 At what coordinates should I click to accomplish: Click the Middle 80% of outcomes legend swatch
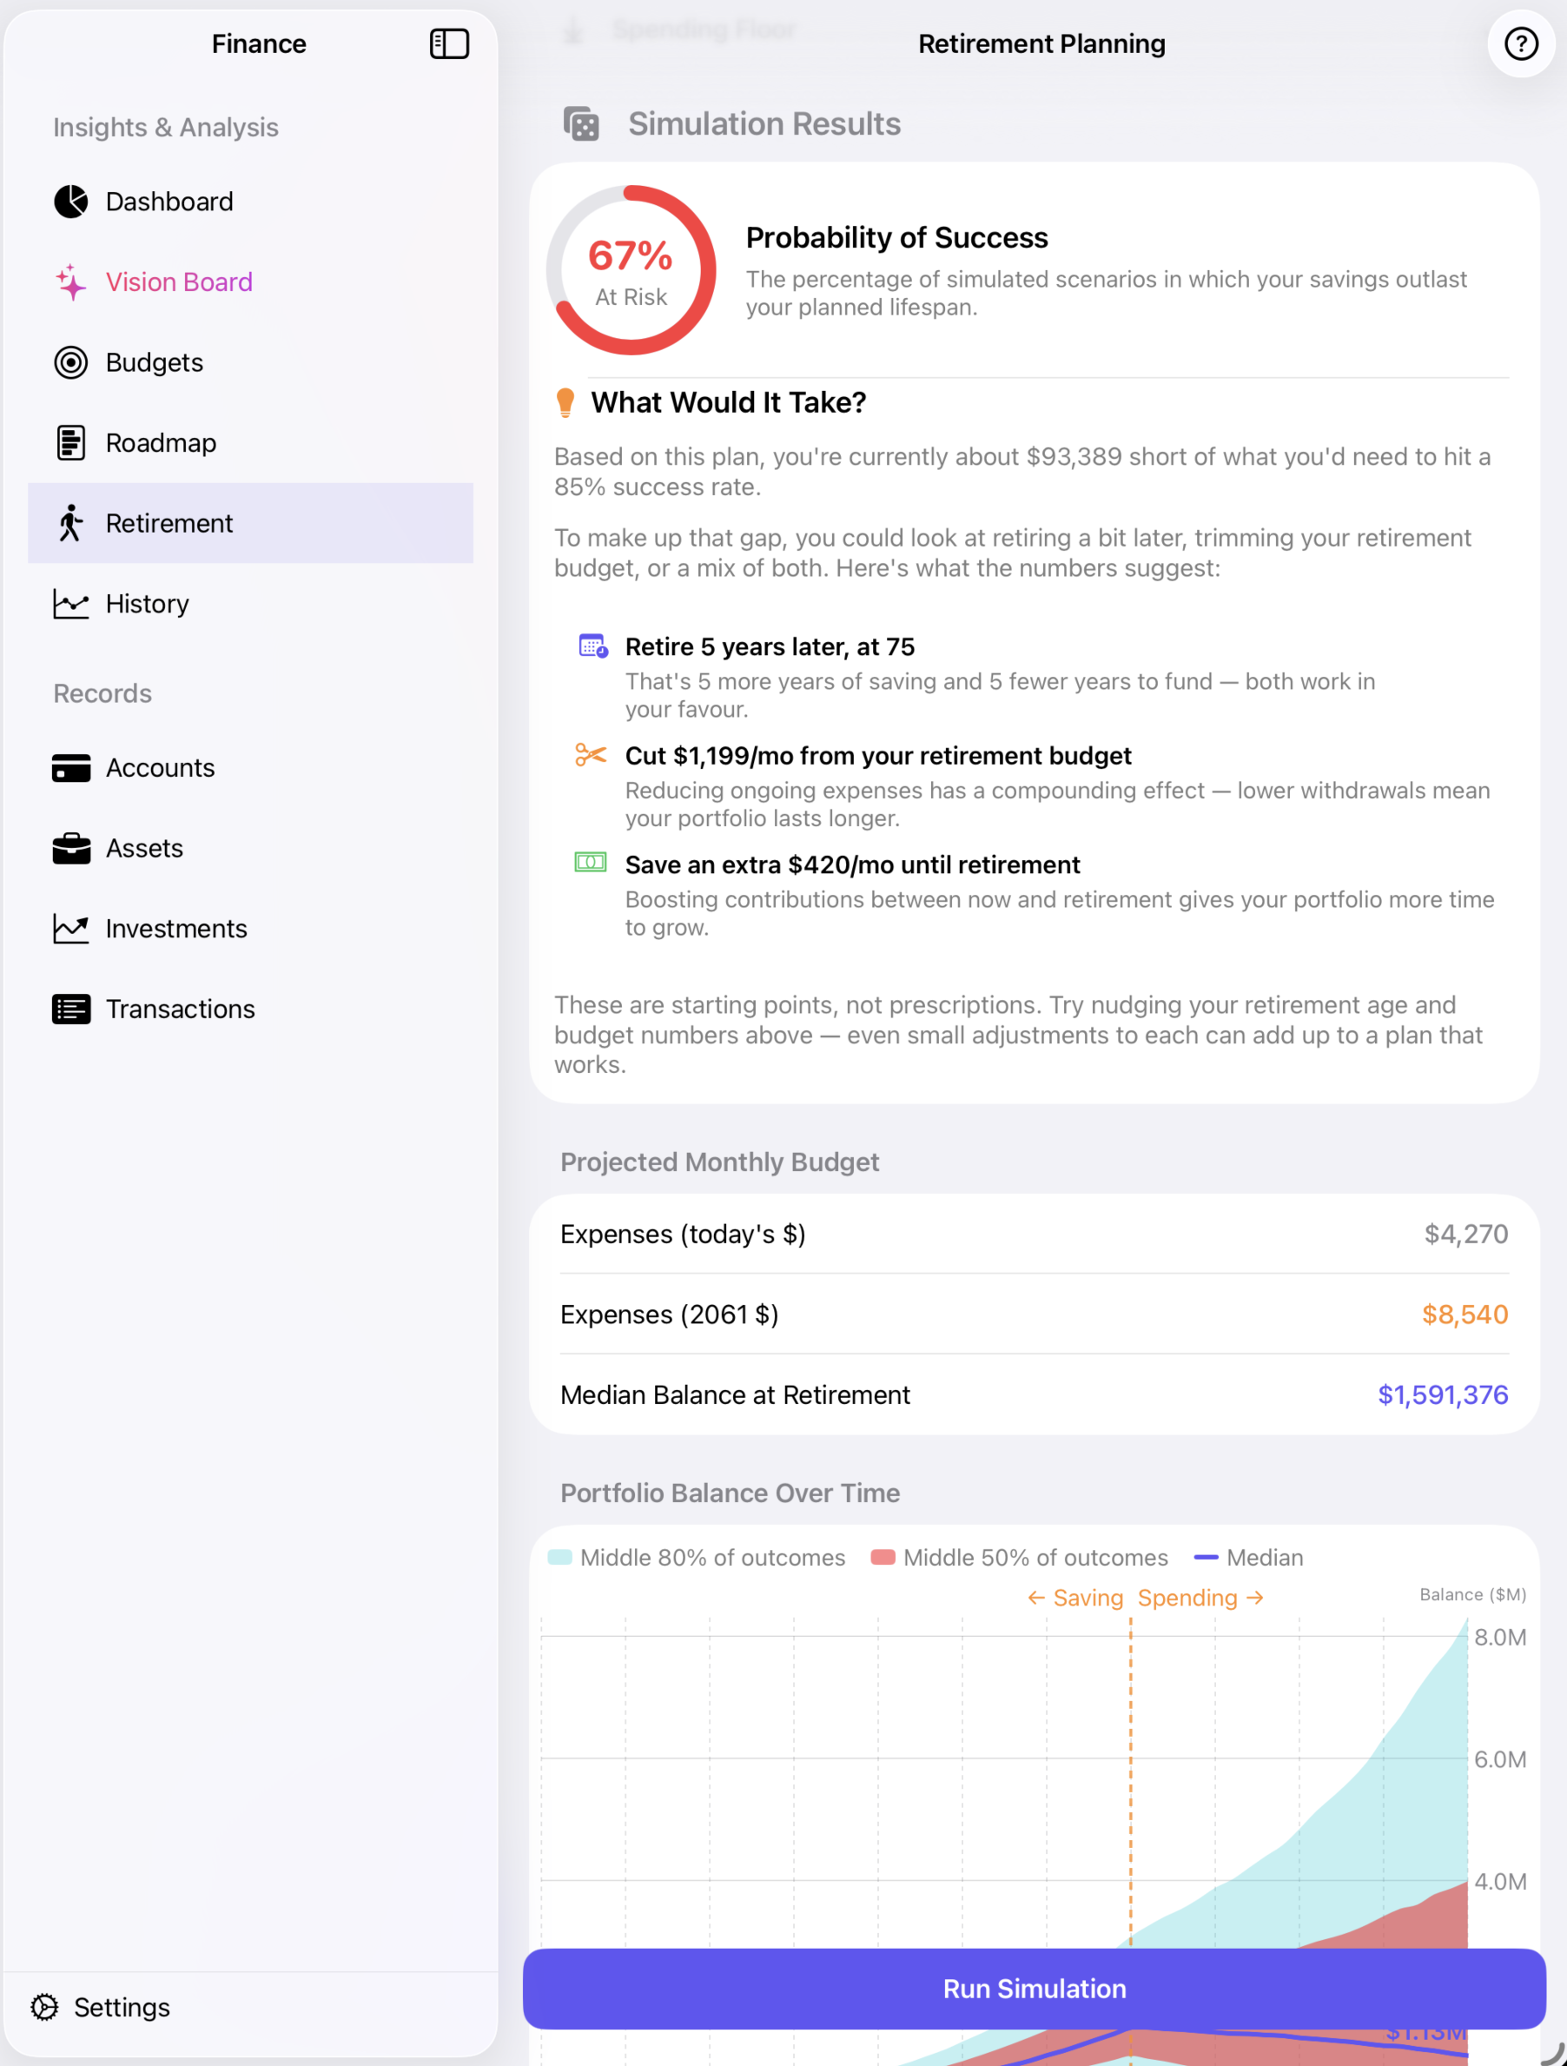pyautogui.click(x=559, y=1557)
